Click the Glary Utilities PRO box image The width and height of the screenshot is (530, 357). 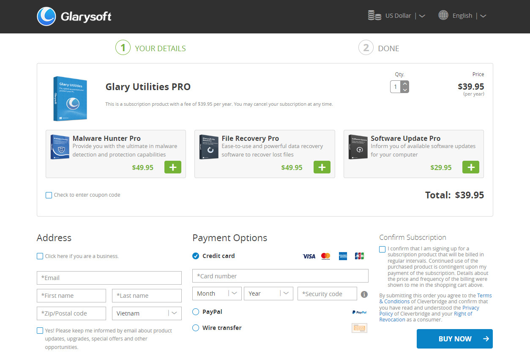click(x=70, y=99)
